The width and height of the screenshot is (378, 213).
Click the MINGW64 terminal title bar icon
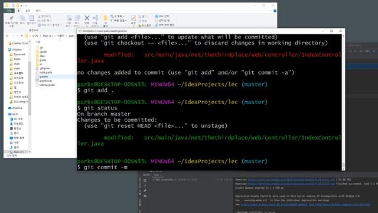pos(80,31)
